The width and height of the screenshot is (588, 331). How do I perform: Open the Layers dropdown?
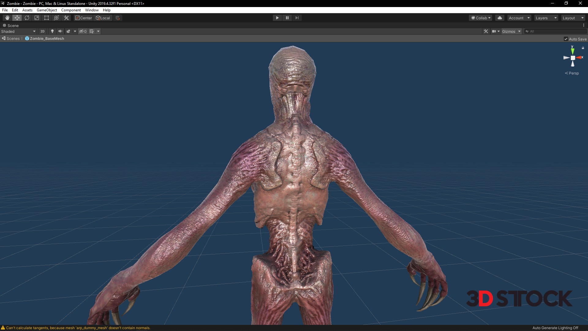(x=546, y=18)
